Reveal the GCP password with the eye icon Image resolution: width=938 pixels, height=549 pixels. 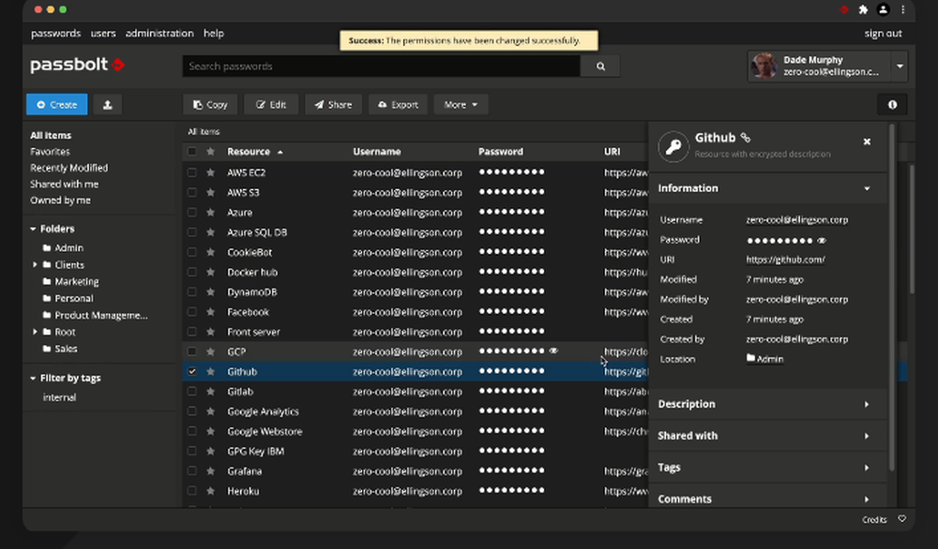554,351
